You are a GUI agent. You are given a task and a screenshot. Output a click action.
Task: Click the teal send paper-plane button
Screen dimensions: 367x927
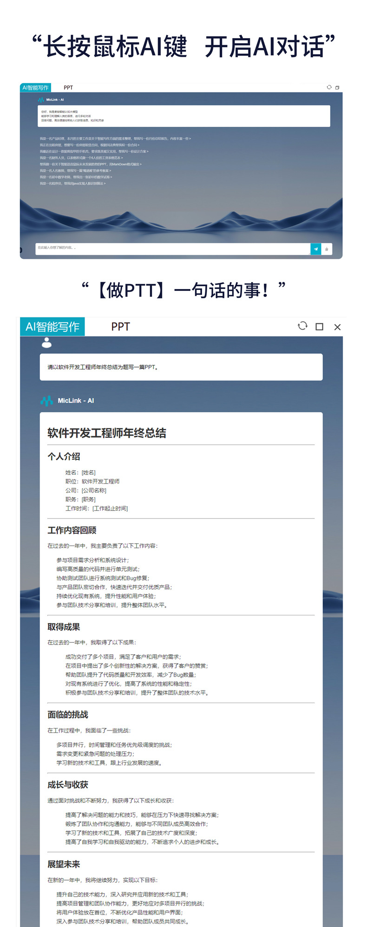click(x=316, y=249)
